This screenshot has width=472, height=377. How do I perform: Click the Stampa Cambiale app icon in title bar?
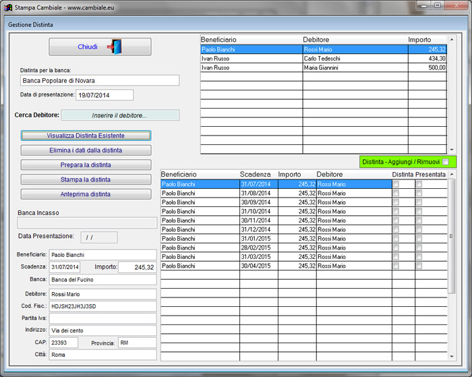coord(8,7)
